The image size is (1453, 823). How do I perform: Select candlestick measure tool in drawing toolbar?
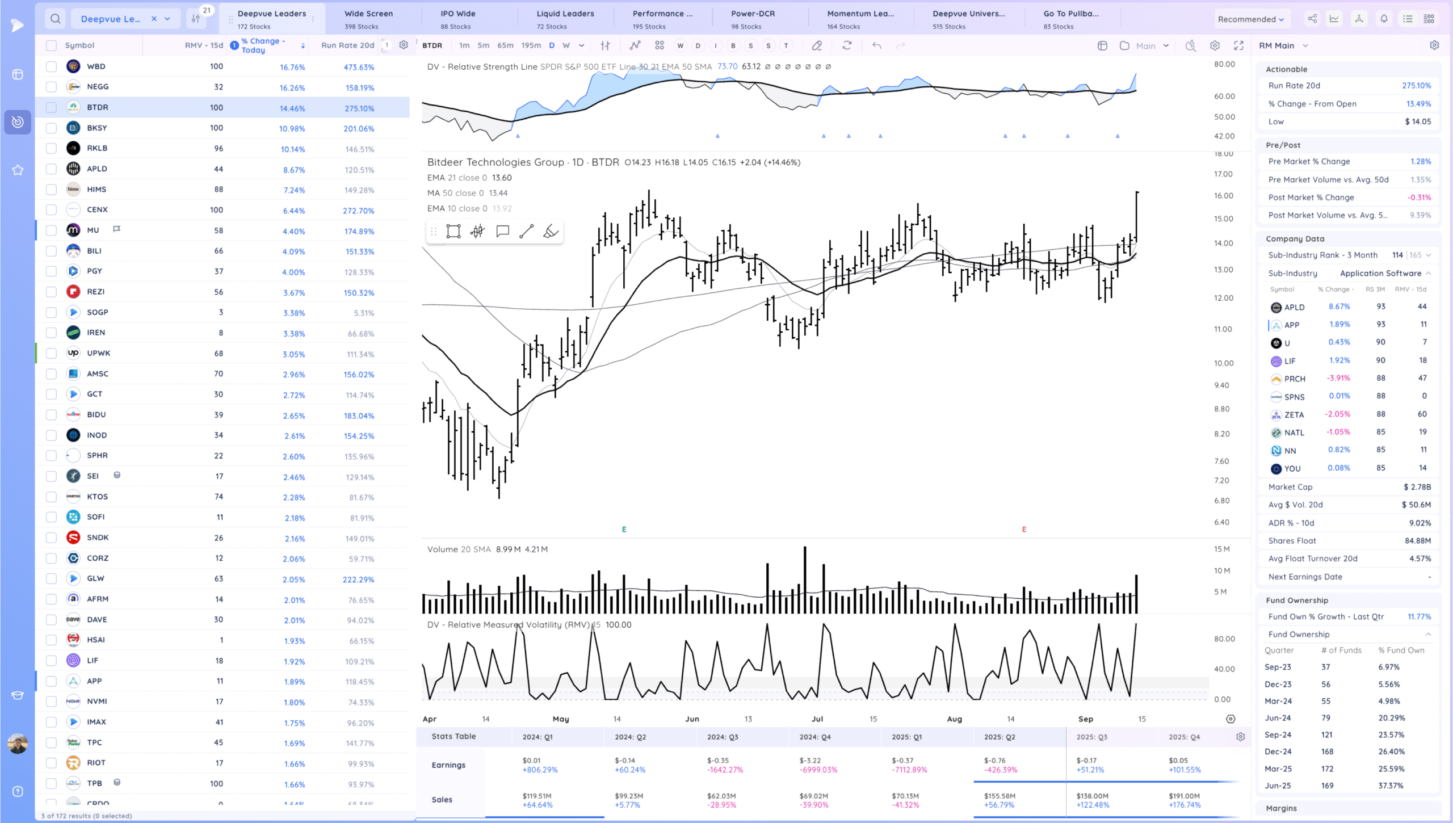(477, 231)
